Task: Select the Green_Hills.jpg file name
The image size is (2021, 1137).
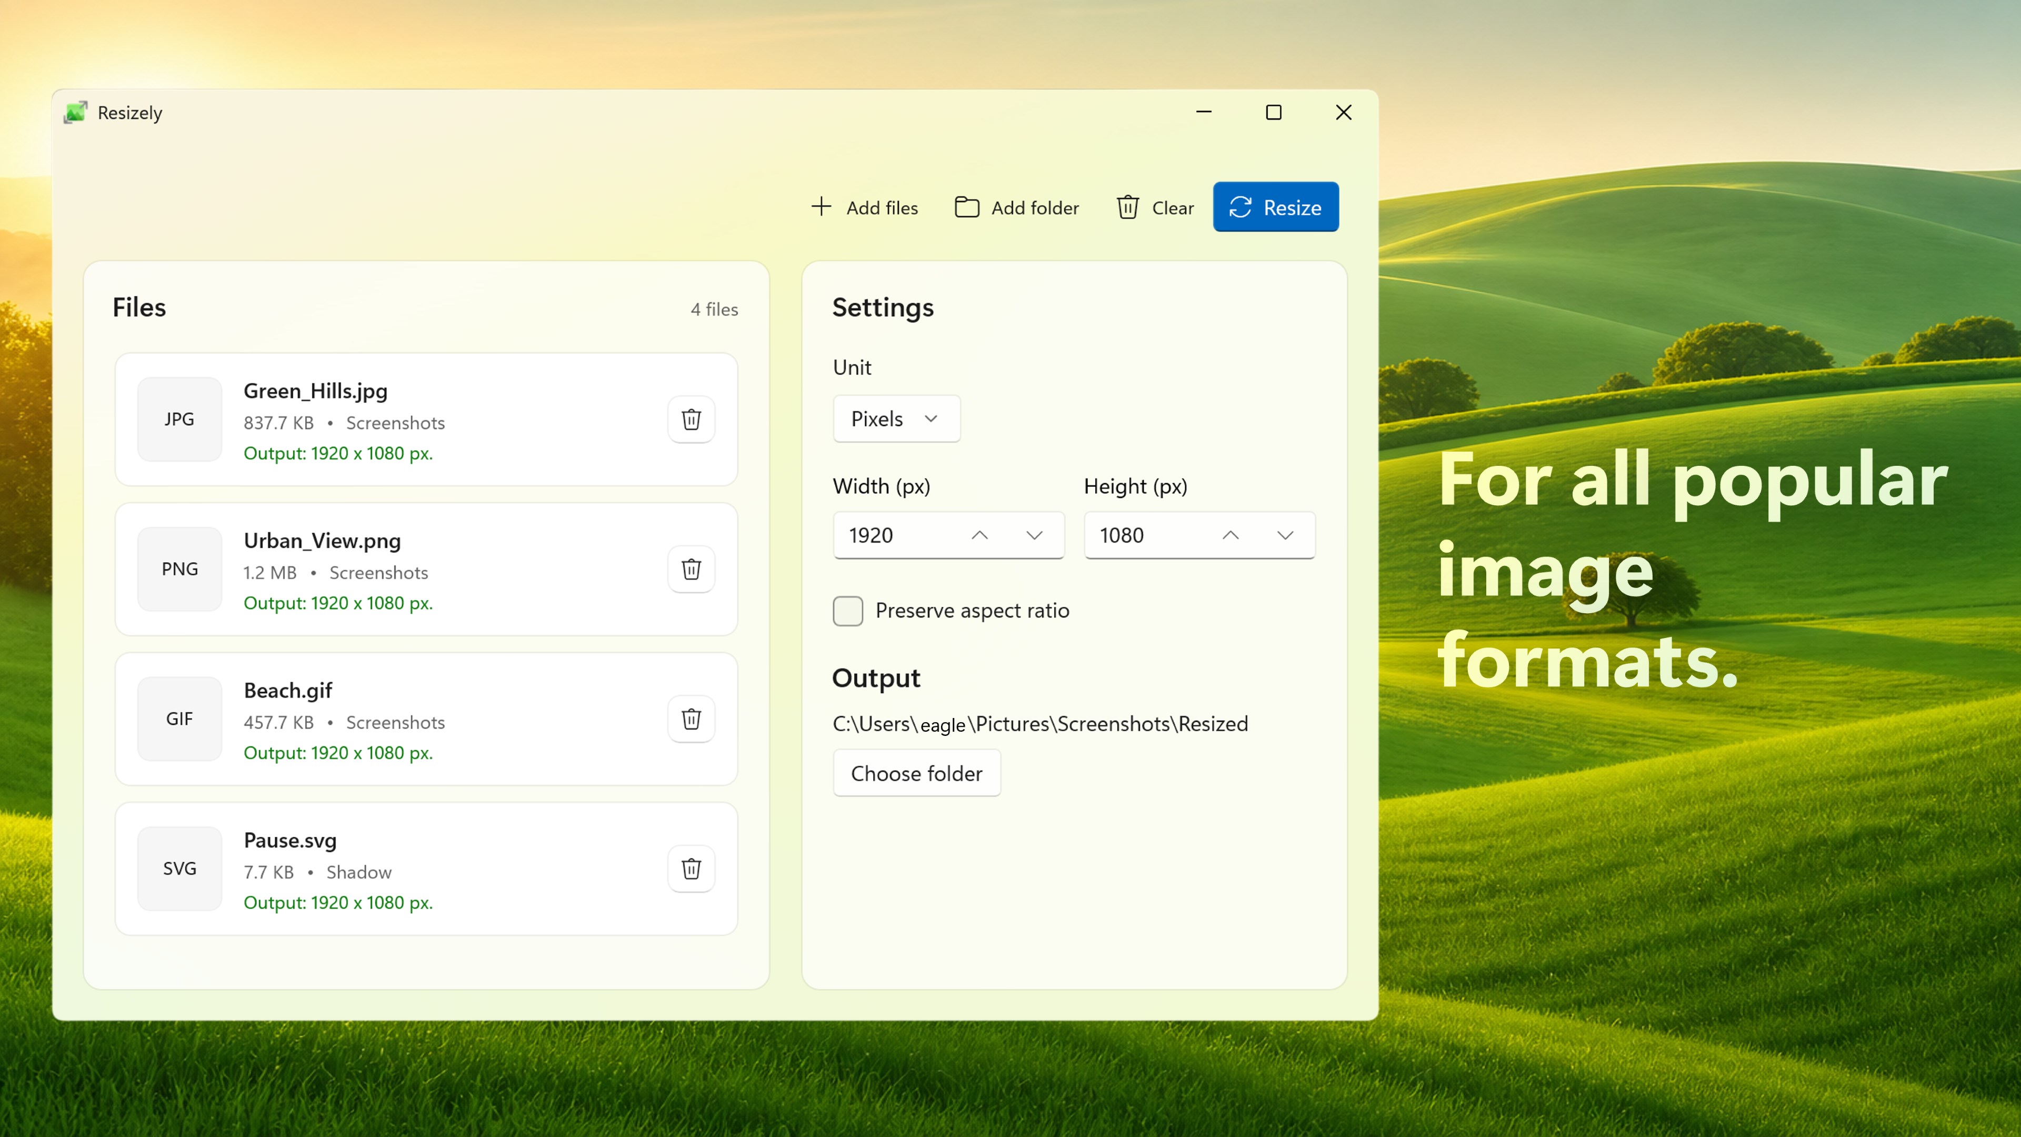Action: 315,391
